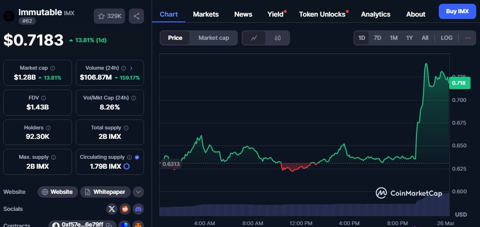Open the chart more-options ellipsis menu
This screenshot has width=480, height=227.
pos(468,38)
